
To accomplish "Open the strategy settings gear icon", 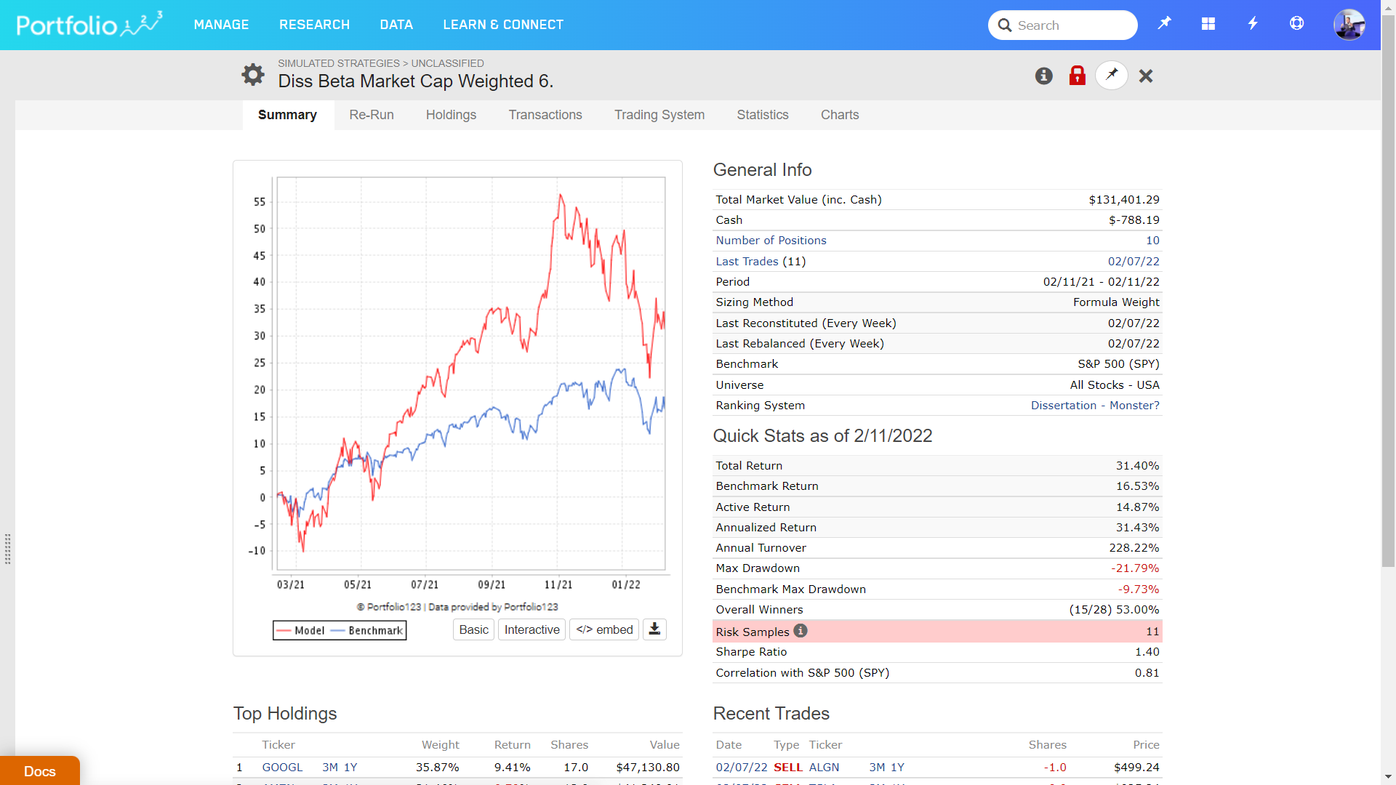I will (x=253, y=74).
